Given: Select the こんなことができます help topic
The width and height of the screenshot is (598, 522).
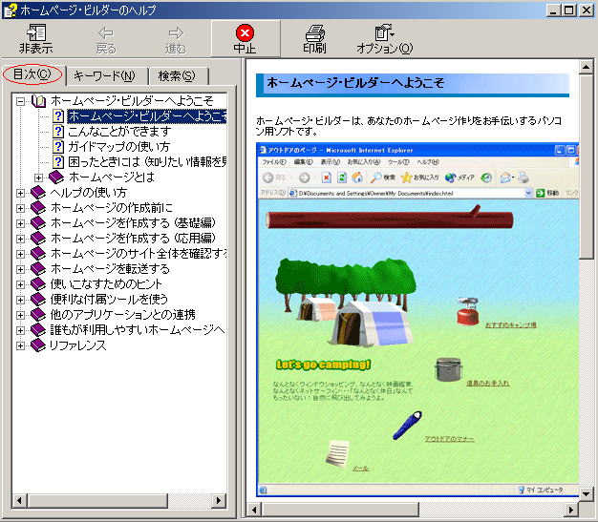Looking at the screenshot, I should coord(118,132).
